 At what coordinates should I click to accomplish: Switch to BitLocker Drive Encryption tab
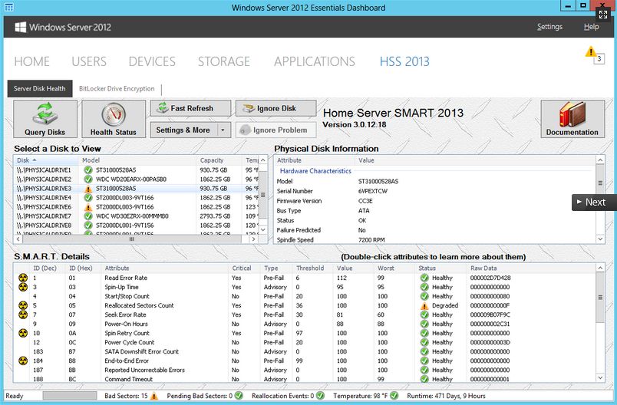[x=117, y=89]
